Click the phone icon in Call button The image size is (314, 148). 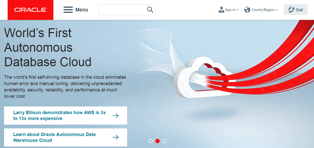point(291,10)
